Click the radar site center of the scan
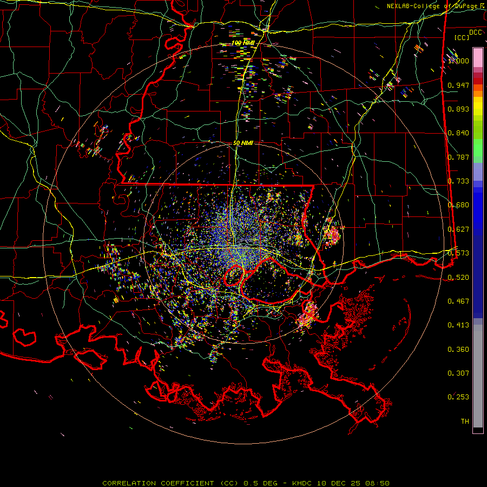The height and width of the screenshot is (487, 487). point(243,244)
